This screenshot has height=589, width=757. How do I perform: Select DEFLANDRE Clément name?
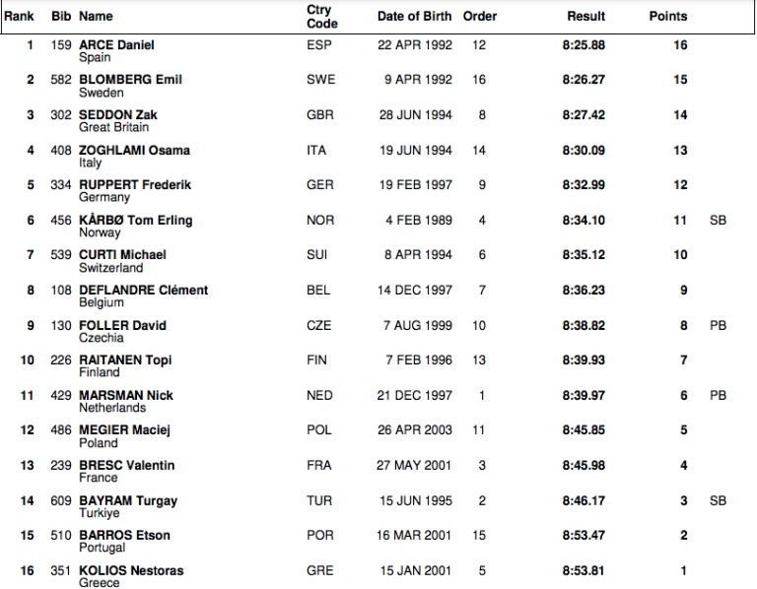(143, 291)
